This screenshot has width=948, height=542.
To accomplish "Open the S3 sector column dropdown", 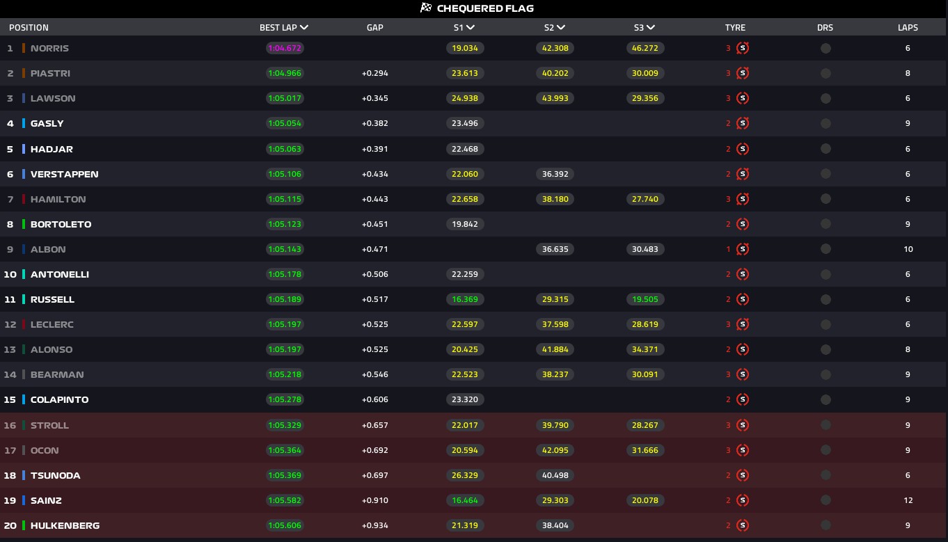I will pos(651,28).
